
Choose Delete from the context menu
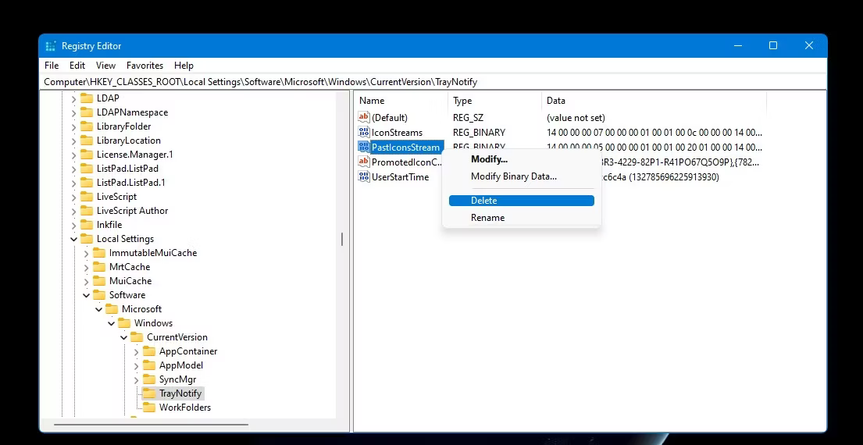point(521,201)
